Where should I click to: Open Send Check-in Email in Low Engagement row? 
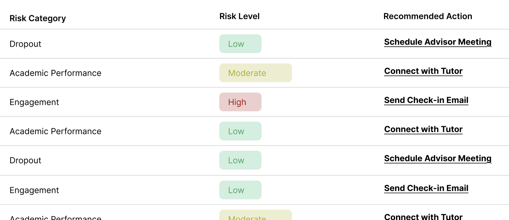tap(426, 189)
